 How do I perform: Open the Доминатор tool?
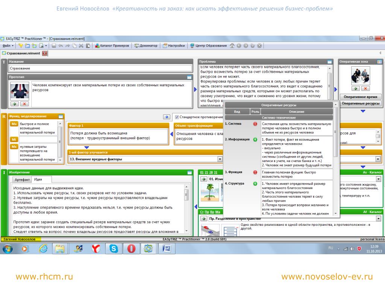(146, 45)
